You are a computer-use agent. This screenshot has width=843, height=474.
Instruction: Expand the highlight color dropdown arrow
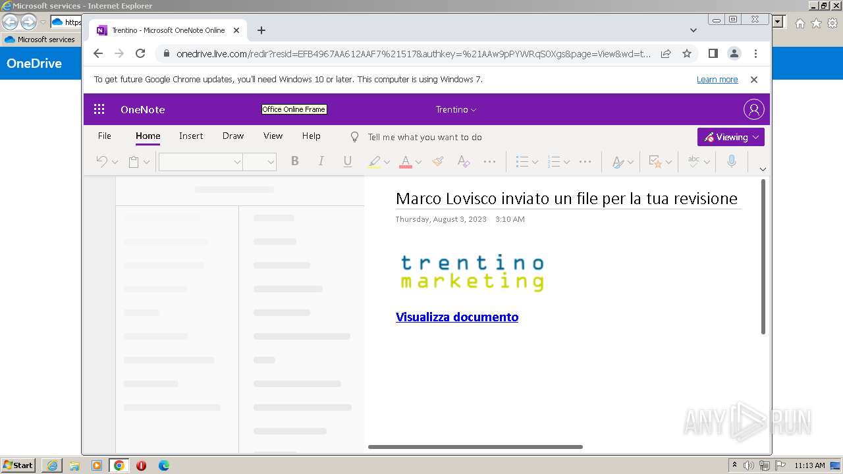pos(387,162)
